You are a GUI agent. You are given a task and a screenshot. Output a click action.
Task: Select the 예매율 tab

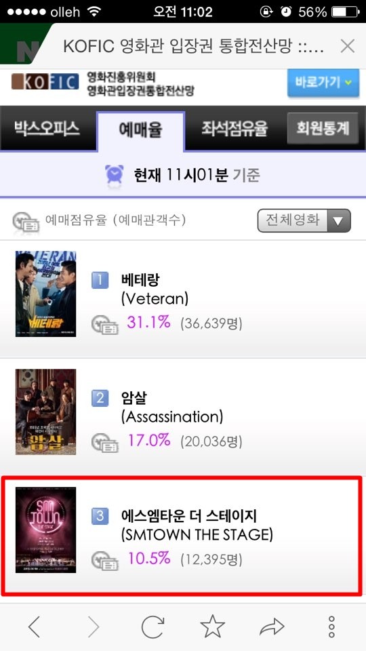140,130
